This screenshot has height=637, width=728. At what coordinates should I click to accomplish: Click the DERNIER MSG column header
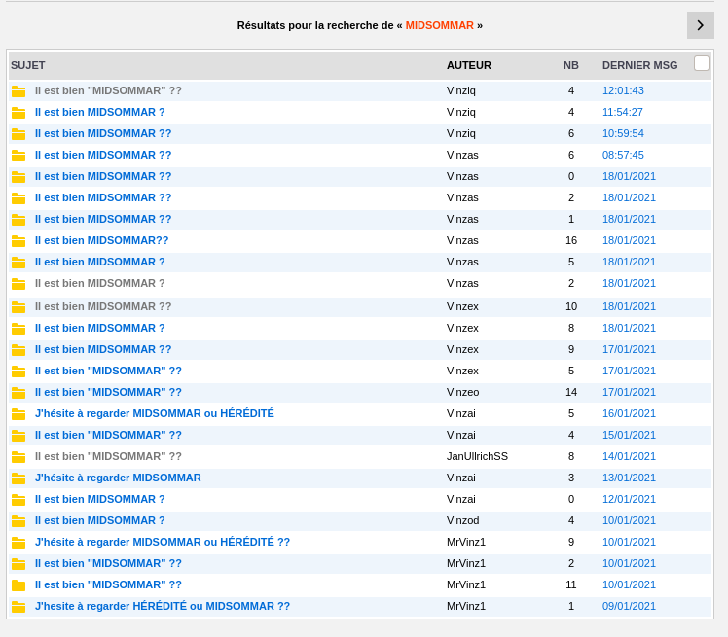639,65
